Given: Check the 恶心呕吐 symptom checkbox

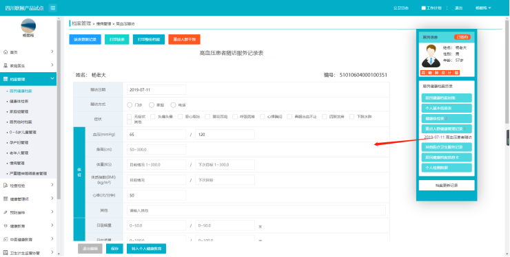Looking at the screenshot, I should 180,117.
